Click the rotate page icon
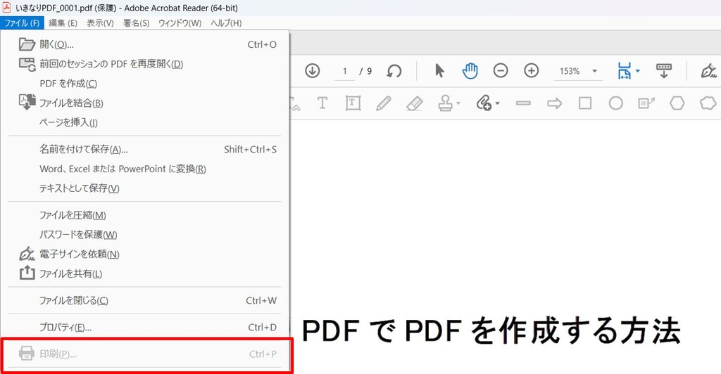 394,71
